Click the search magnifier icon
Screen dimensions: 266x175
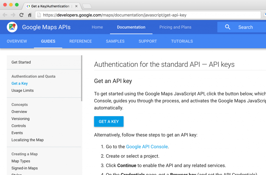tap(228, 27)
